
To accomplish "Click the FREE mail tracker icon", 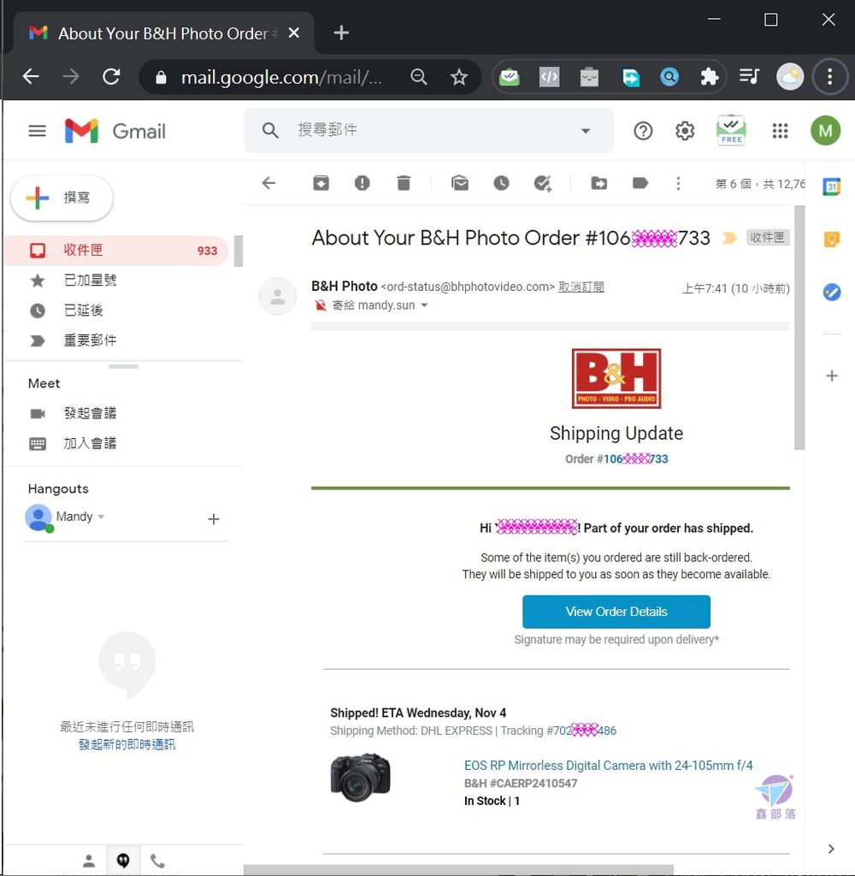I will (x=731, y=130).
